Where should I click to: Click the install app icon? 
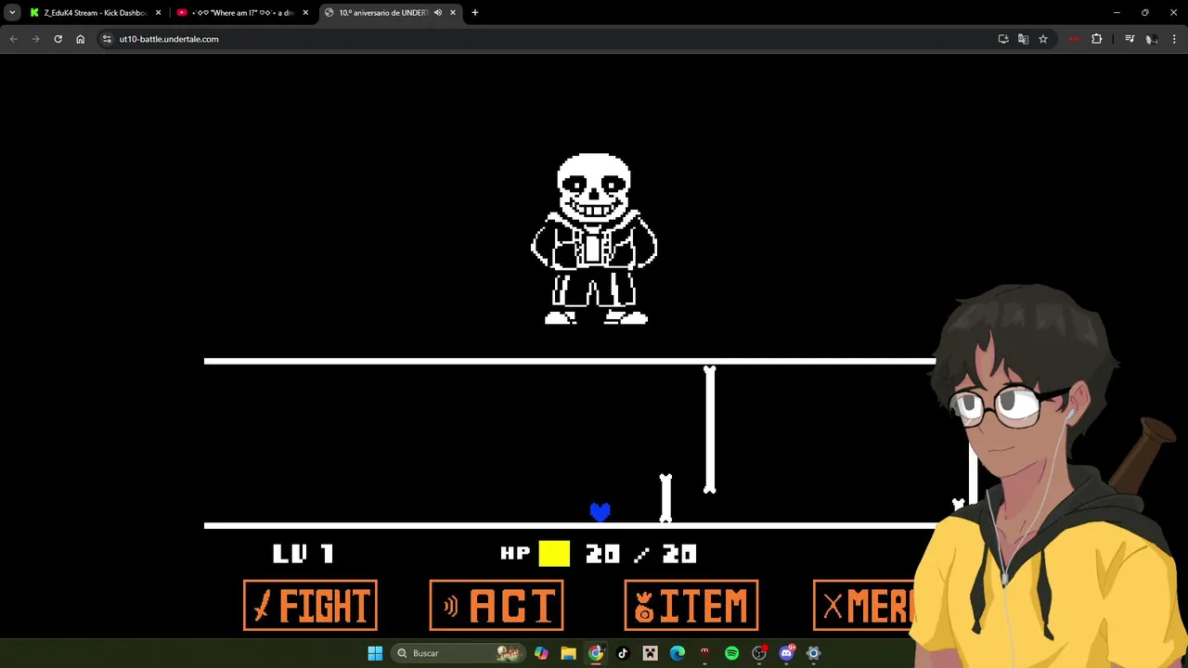click(1003, 39)
